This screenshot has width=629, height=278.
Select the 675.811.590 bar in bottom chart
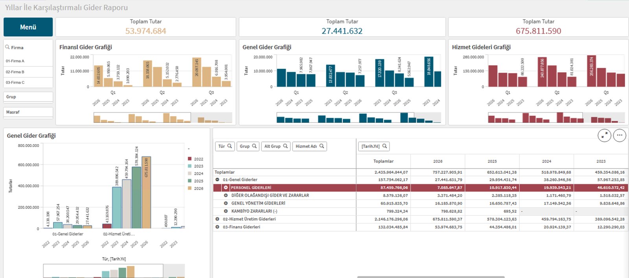pos(146,192)
